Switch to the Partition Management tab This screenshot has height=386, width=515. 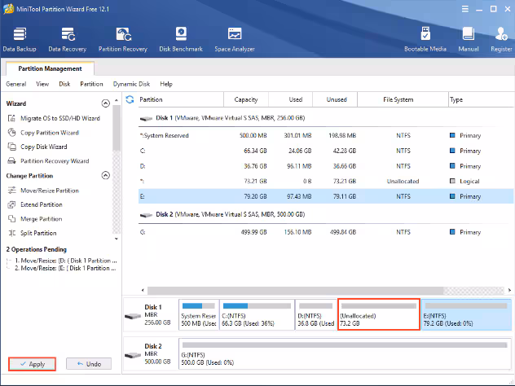[x=51, y=68]
